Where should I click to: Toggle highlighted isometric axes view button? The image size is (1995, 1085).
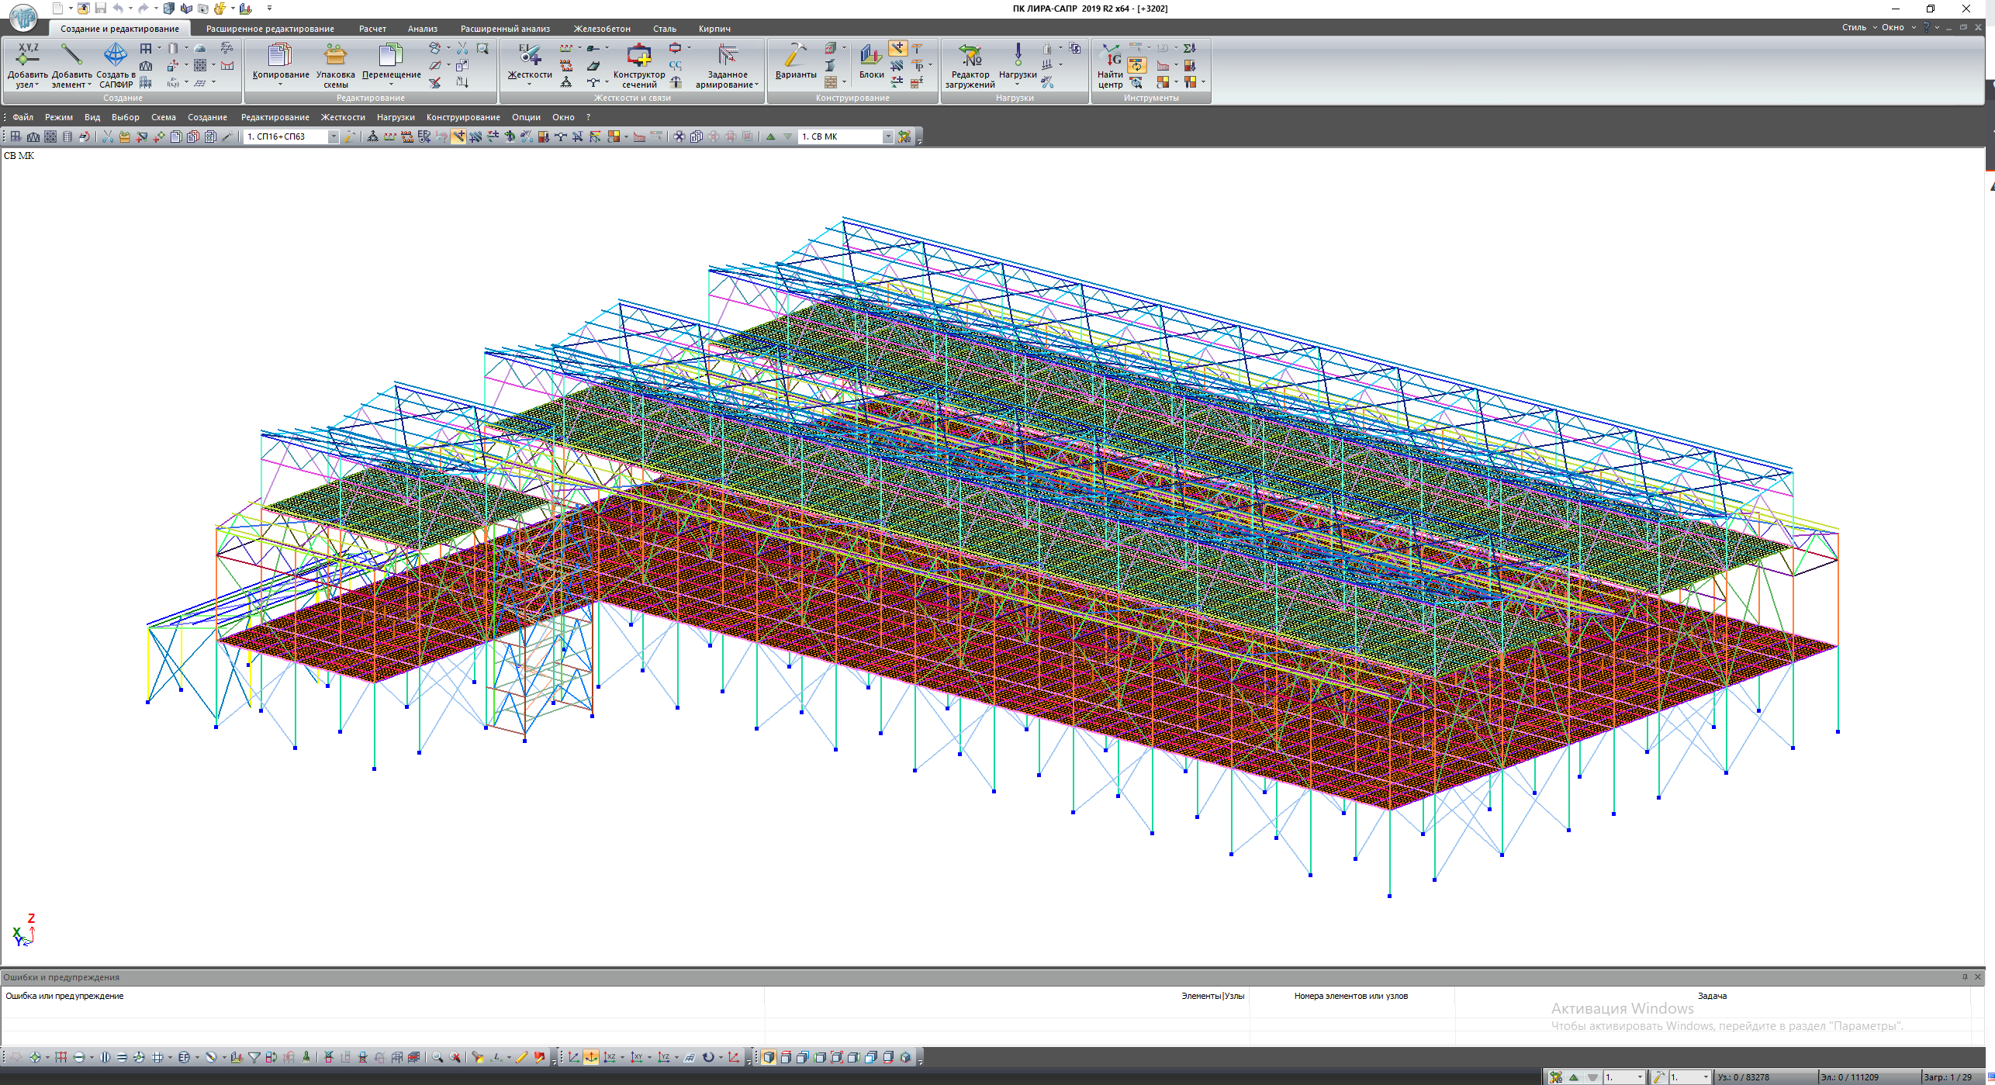click(x=591, y=1057)
